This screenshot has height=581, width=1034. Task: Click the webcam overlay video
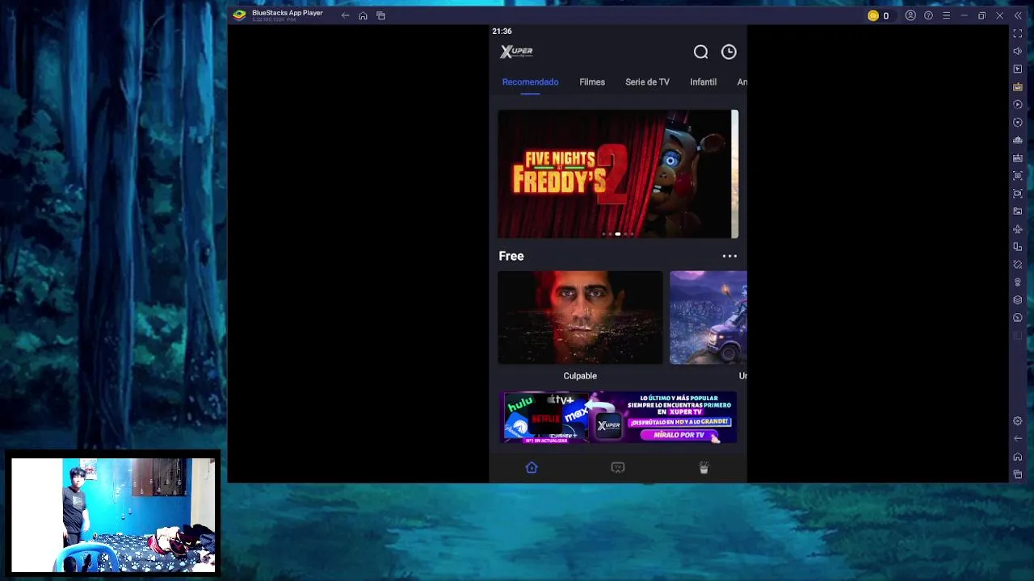point(114,515)
